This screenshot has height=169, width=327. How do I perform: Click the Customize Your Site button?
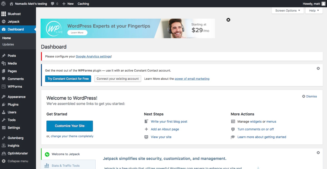(x=70, y=126)
